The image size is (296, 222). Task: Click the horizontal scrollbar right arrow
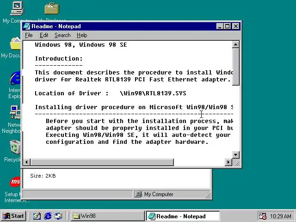pos(228,162)
